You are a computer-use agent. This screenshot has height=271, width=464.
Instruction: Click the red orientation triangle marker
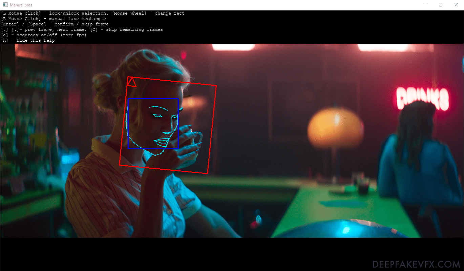coord(132,82)
